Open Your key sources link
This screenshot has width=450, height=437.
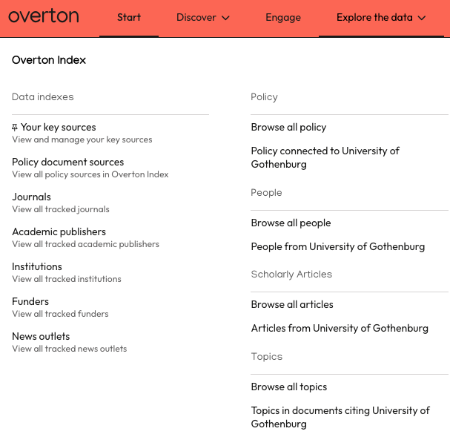coord(59,128)
